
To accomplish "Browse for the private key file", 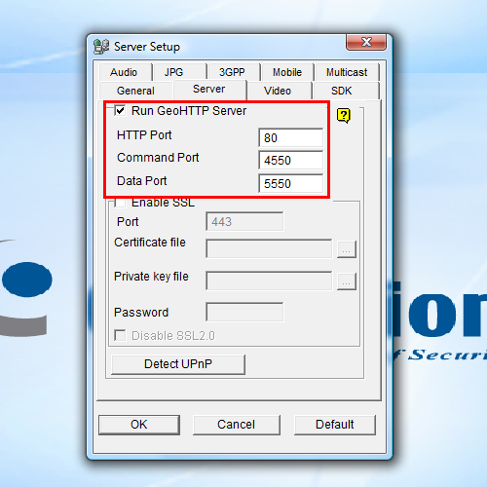I will click(x=347, y=281).
